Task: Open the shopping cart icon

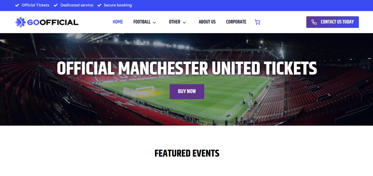Action: 257,22
